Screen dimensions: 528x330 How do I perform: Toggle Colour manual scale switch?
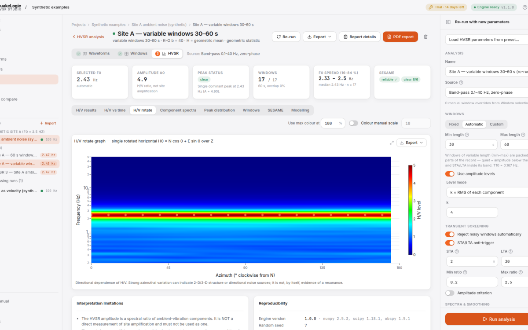coord(353,123)
